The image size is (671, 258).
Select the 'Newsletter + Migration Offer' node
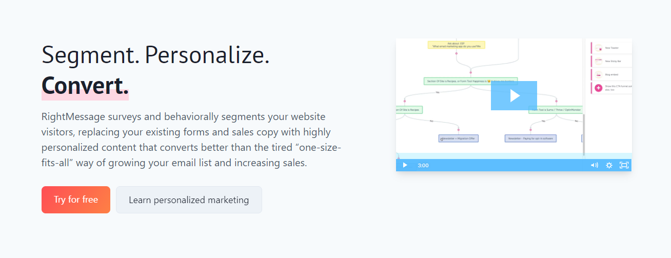pyautogui.click(x=459, y=138)
